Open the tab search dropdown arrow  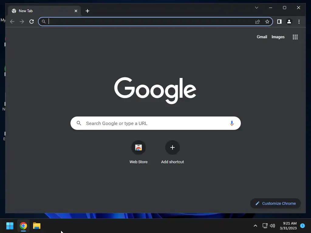256,8
